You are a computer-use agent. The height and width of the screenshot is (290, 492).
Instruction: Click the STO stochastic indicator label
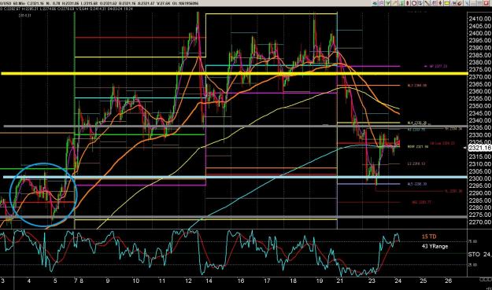point(474,255)
